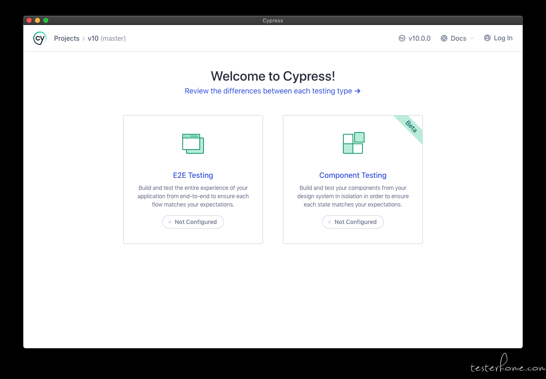Select the v10 project breadcrumb
Screen dimensions: 546x379
coord(93,38)
